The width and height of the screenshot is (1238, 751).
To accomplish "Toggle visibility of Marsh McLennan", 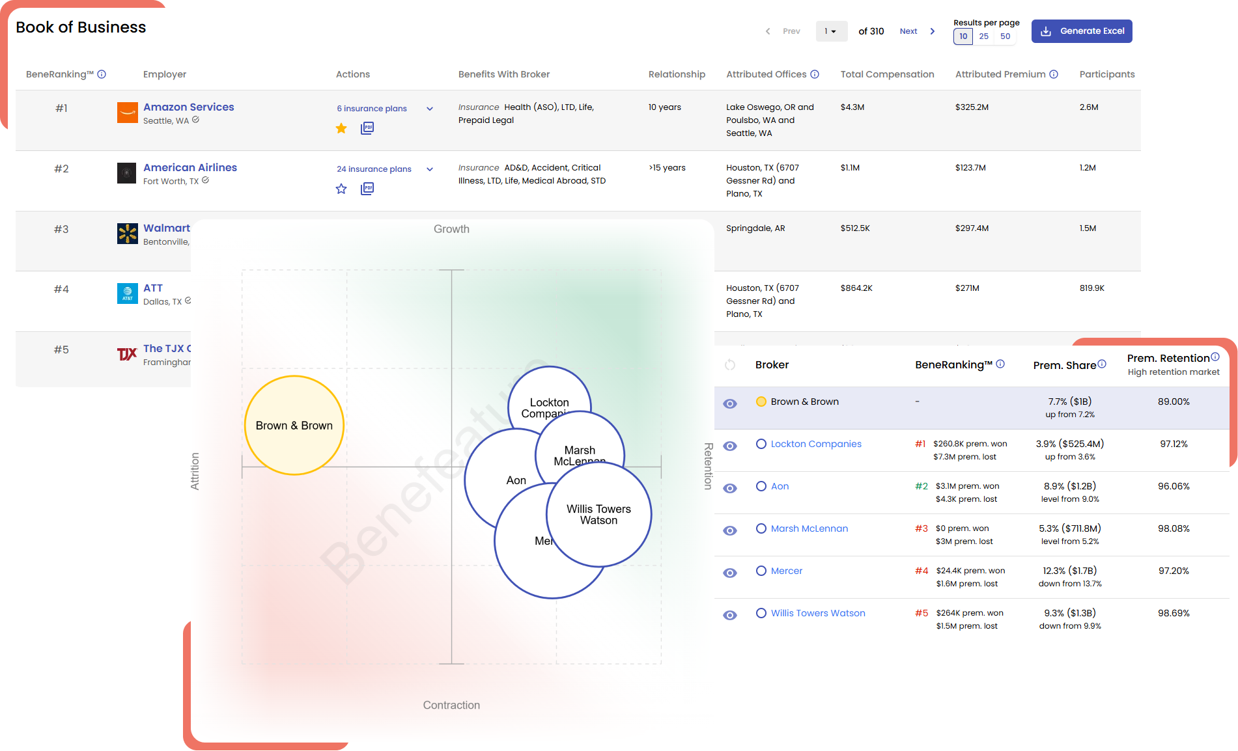I will (730, 530).
